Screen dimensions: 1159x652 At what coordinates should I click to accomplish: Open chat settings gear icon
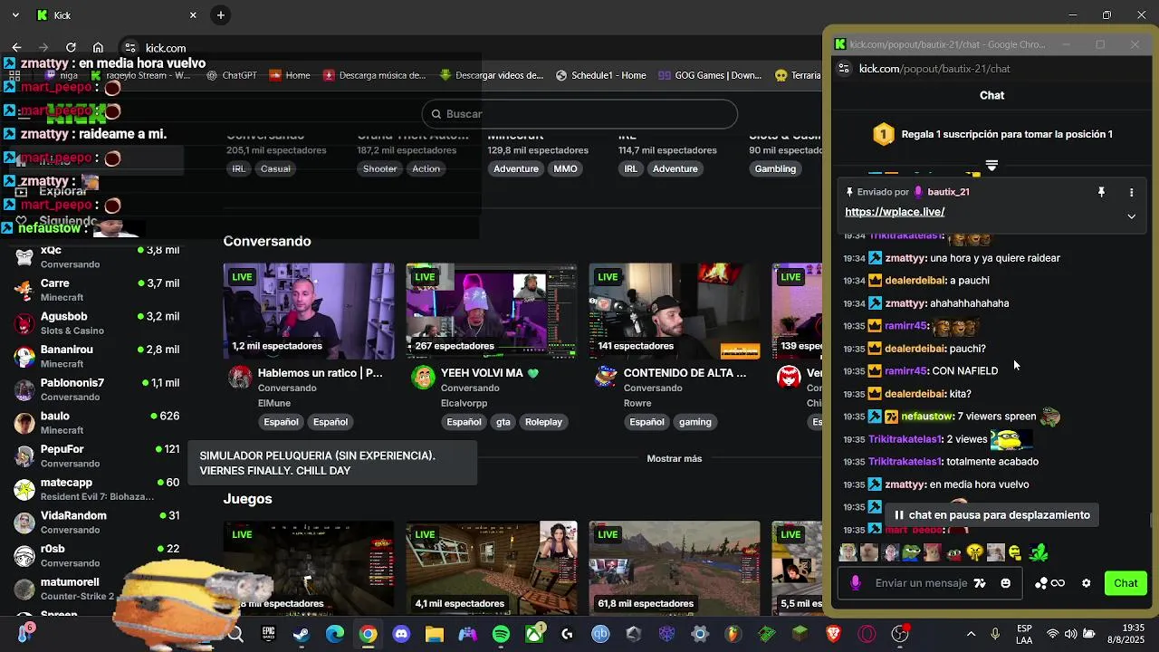click(1086, 583)
